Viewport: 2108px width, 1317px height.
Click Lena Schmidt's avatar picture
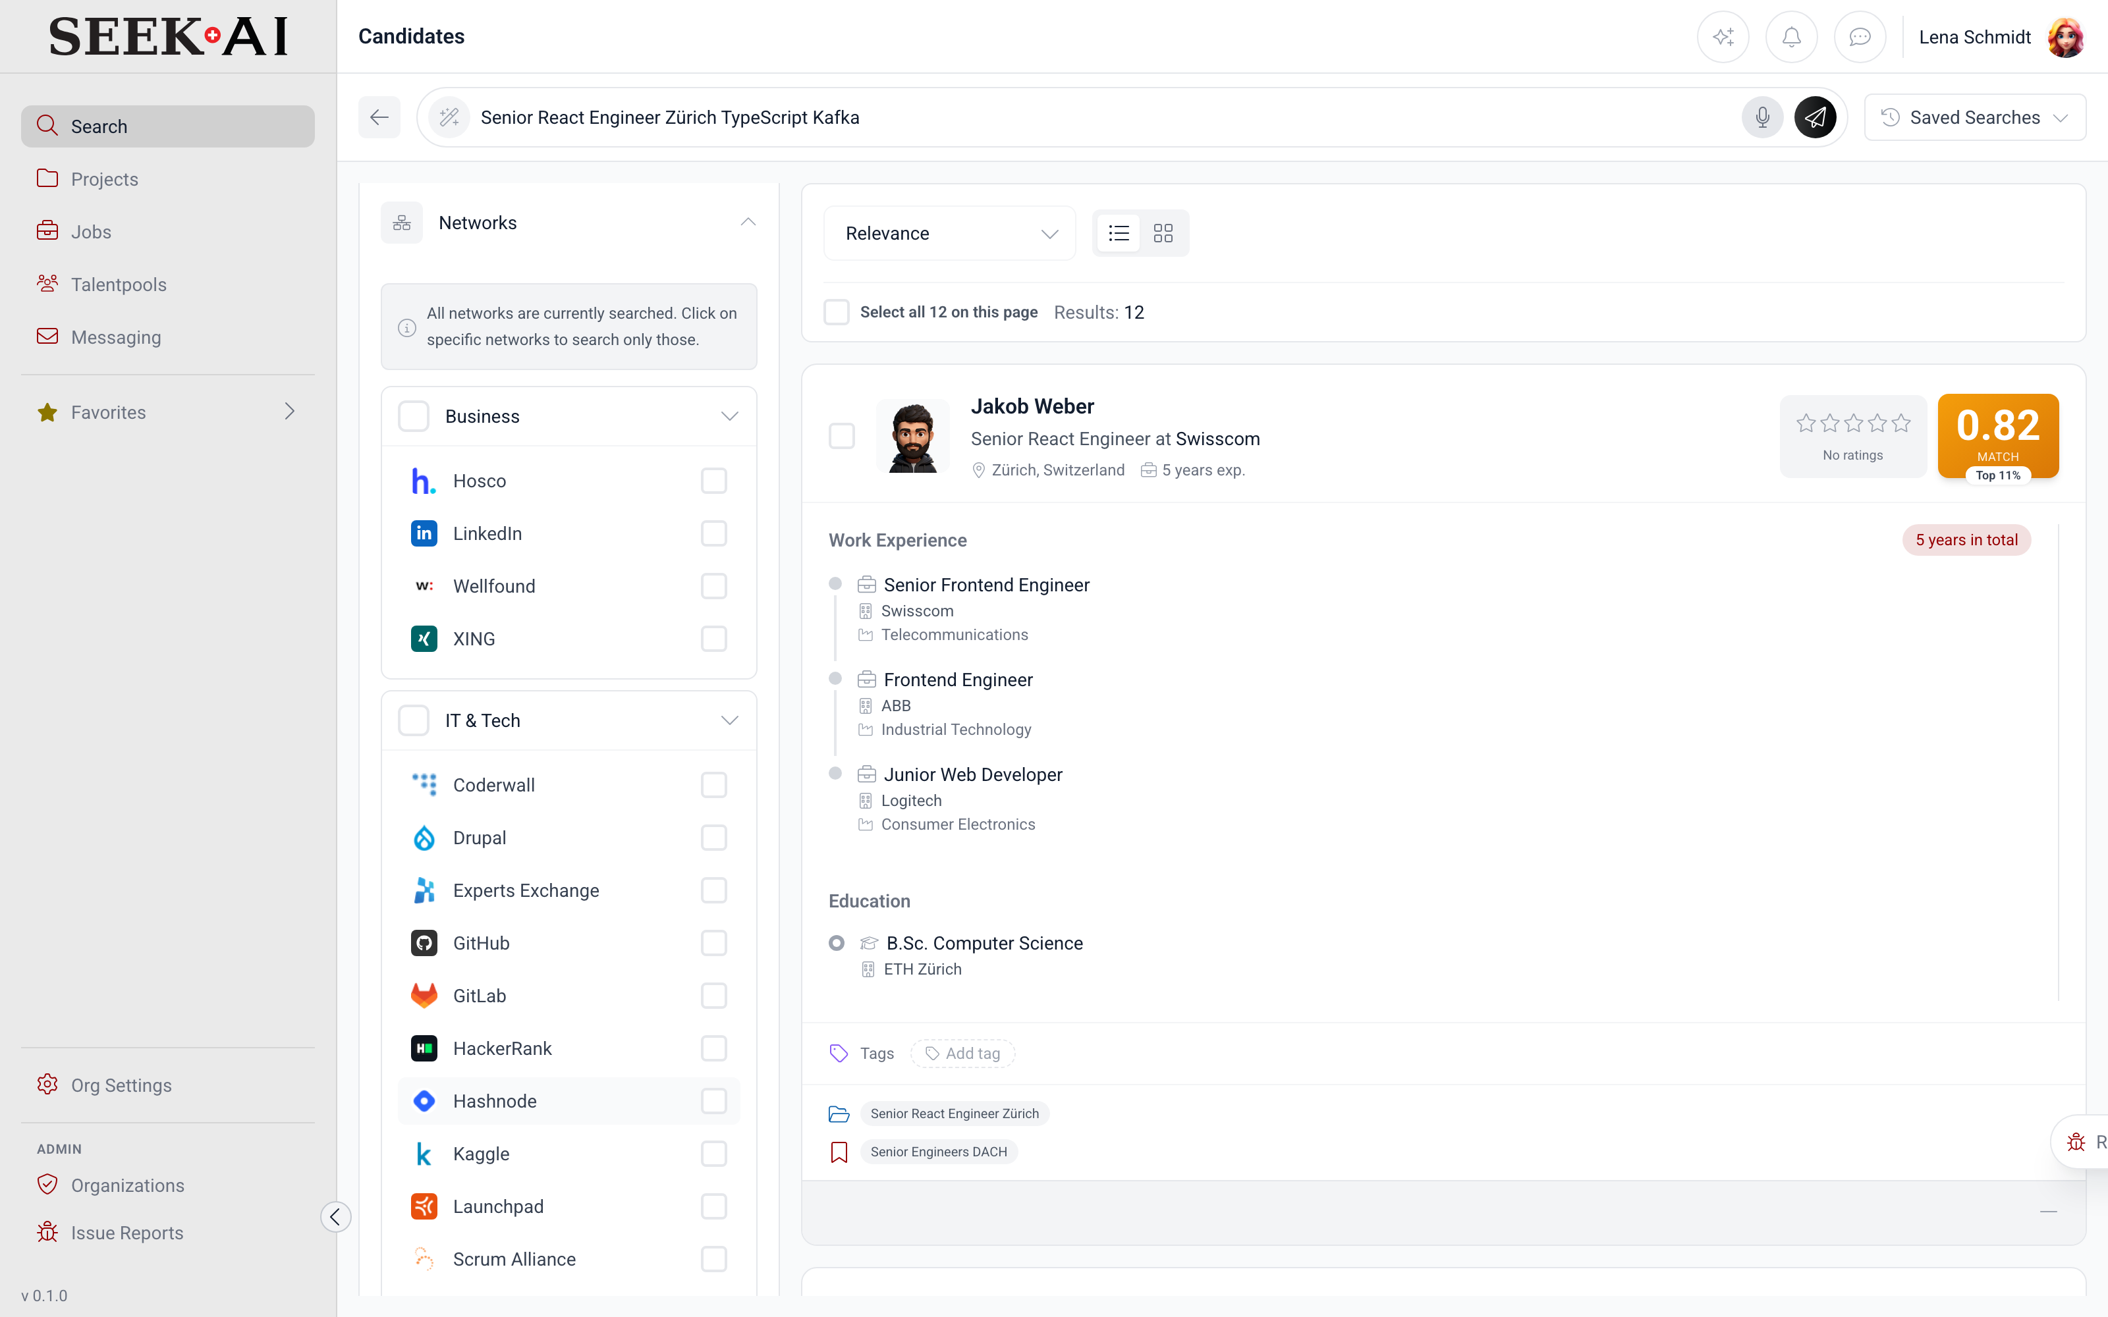click(x=2065, y=37)
